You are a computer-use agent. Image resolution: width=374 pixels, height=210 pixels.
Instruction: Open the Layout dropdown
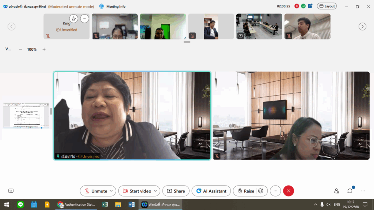pos(327,6)
